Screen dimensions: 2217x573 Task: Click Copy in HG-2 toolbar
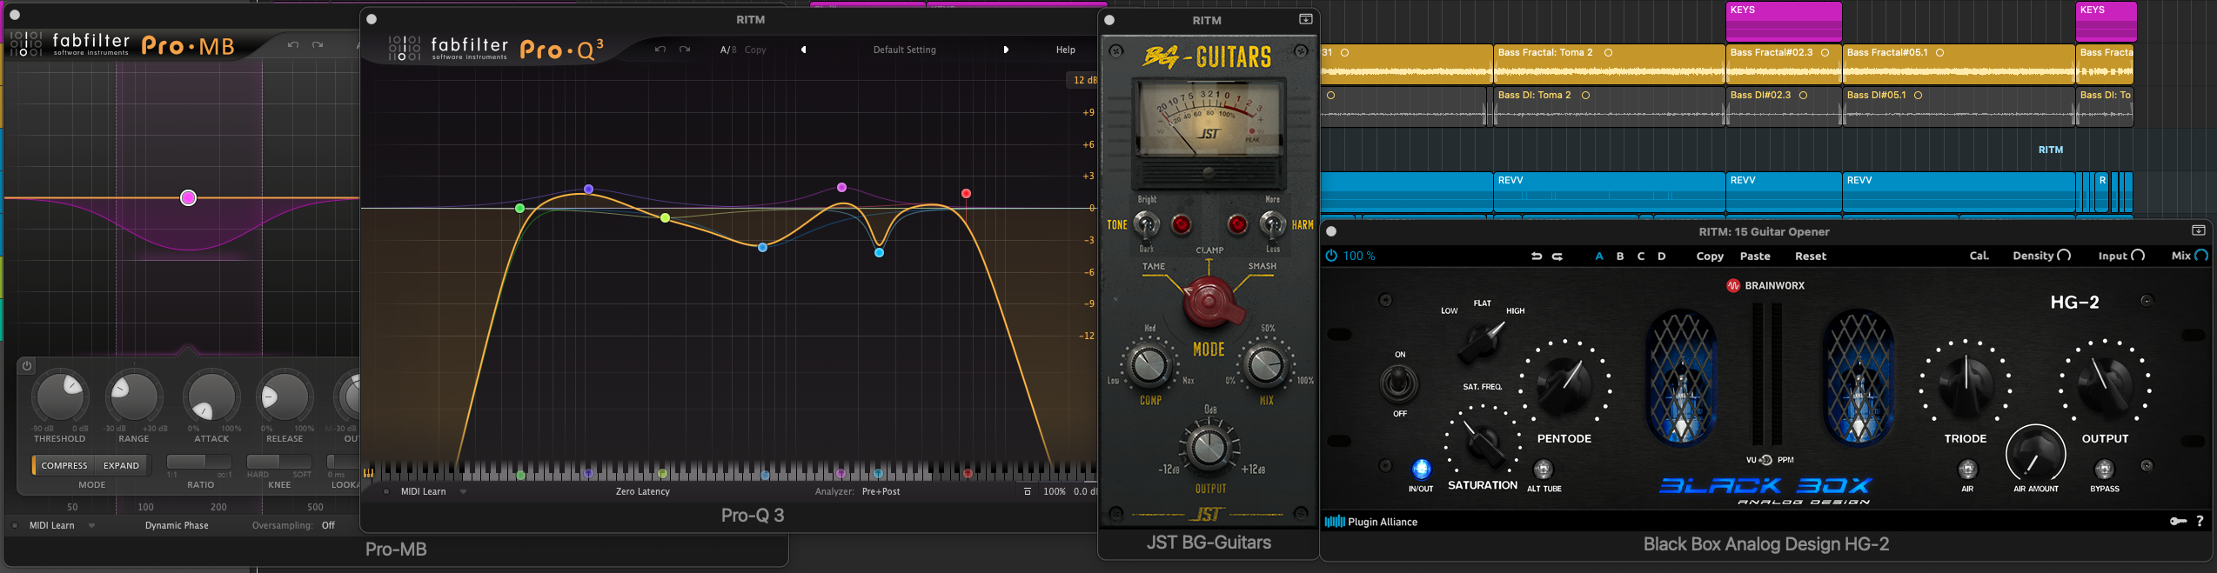[x=1710, y=256]
